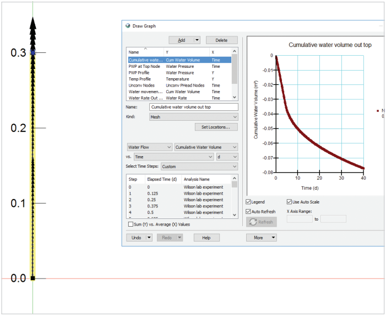Open the vs. Time variable dropdown

[173, 157]
